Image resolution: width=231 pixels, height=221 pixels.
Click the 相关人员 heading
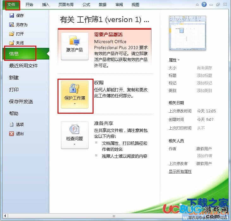176,141
